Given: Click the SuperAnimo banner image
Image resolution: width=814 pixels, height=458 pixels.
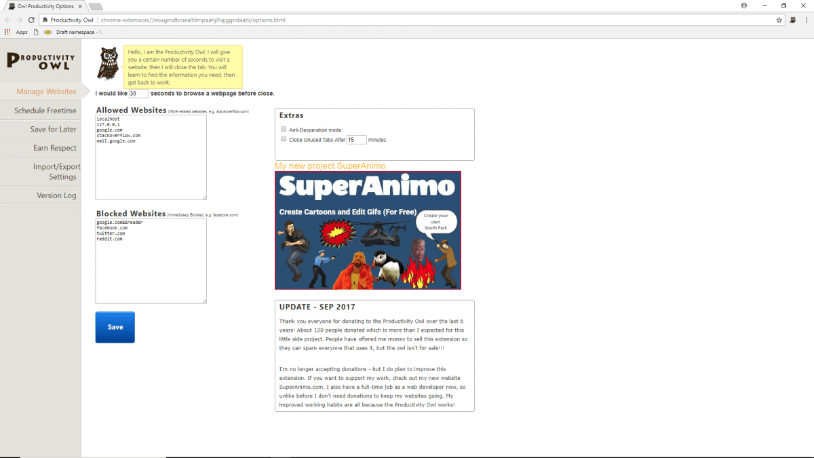Looking at the screenshot, I should 368,230.
